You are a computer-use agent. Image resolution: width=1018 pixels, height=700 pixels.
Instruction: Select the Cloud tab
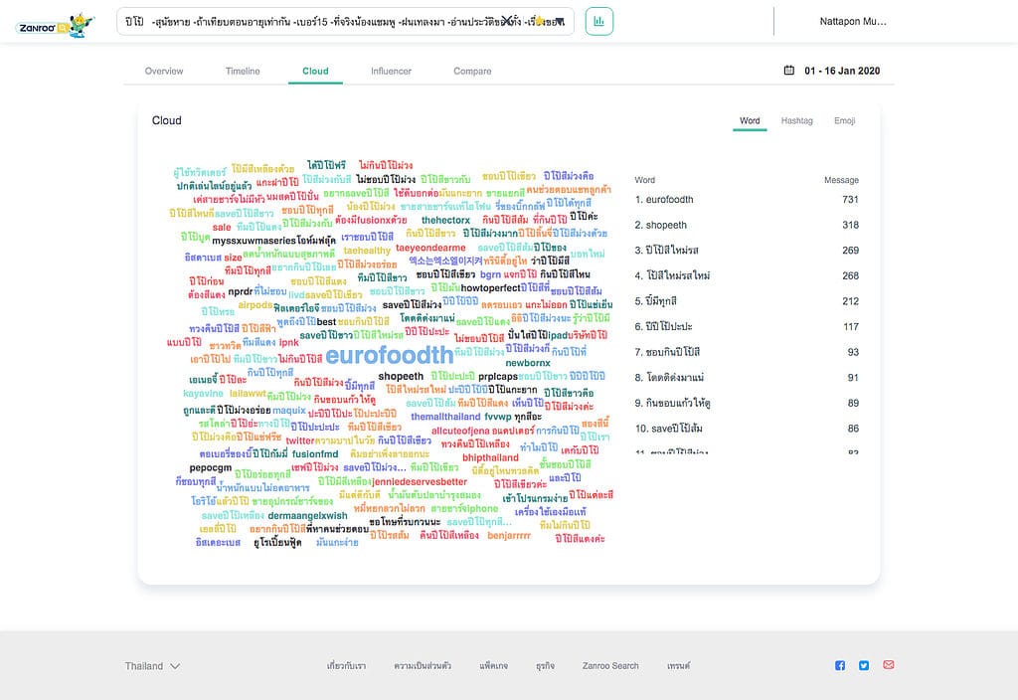tap(315, 71)
